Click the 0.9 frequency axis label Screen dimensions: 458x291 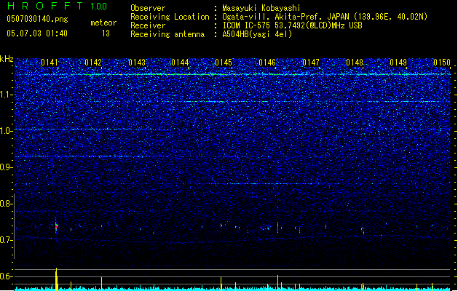click(5, 167)
